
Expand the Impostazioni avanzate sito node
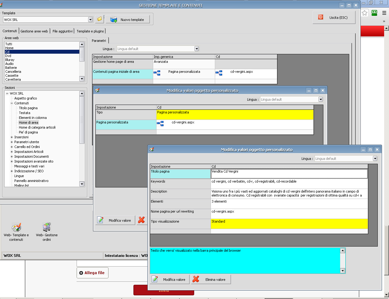[x=12, y=161]
